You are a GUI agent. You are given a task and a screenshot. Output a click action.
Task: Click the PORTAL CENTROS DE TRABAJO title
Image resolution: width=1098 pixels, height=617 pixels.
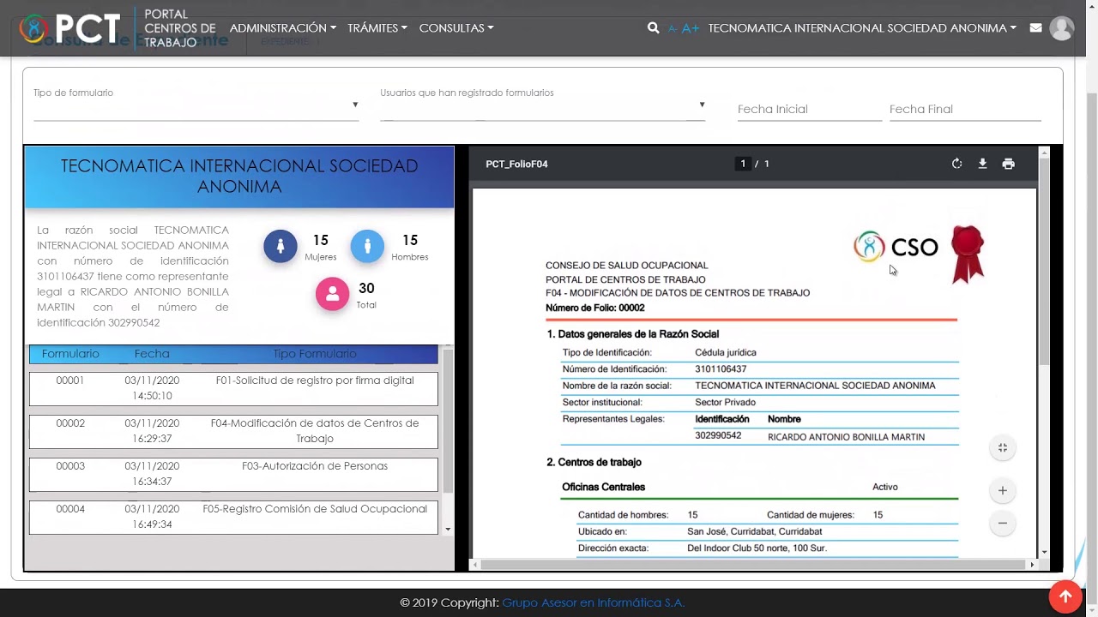179,28
